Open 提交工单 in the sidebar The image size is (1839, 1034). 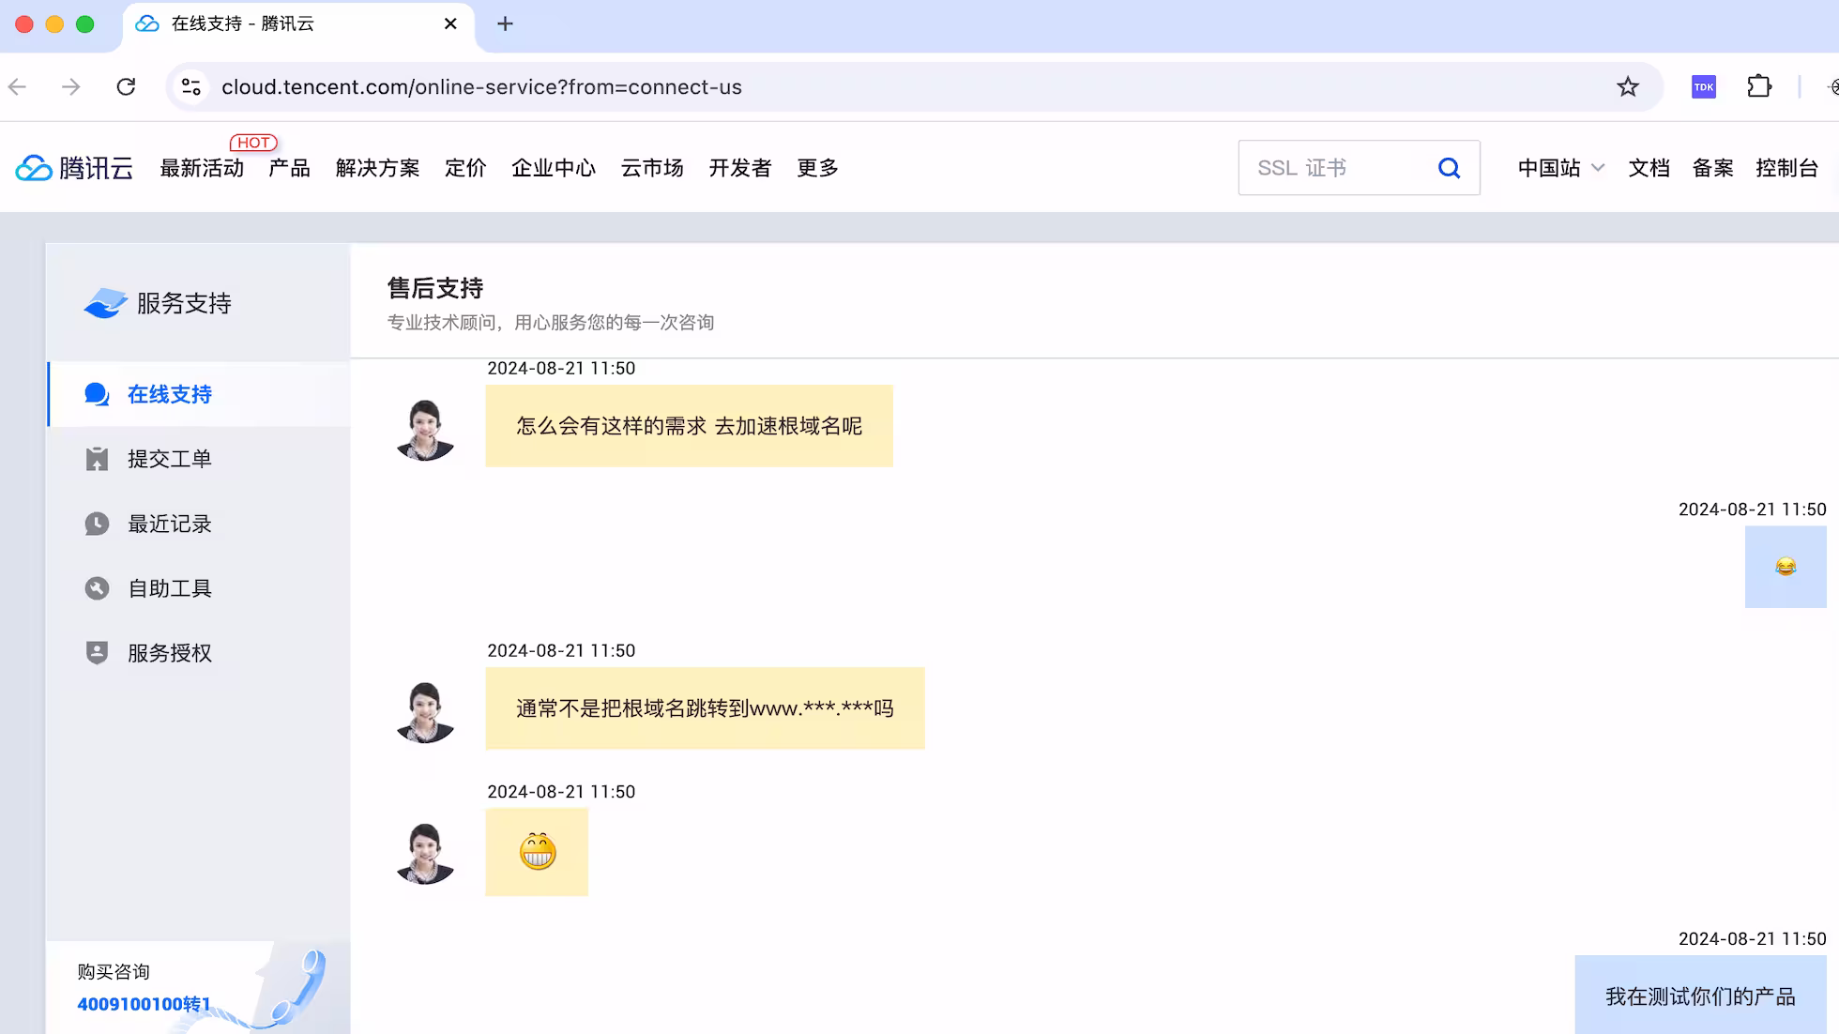click(169, 459)
